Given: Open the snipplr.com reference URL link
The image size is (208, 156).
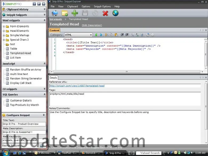Looking at the screenshot, I should pos(77,86).
